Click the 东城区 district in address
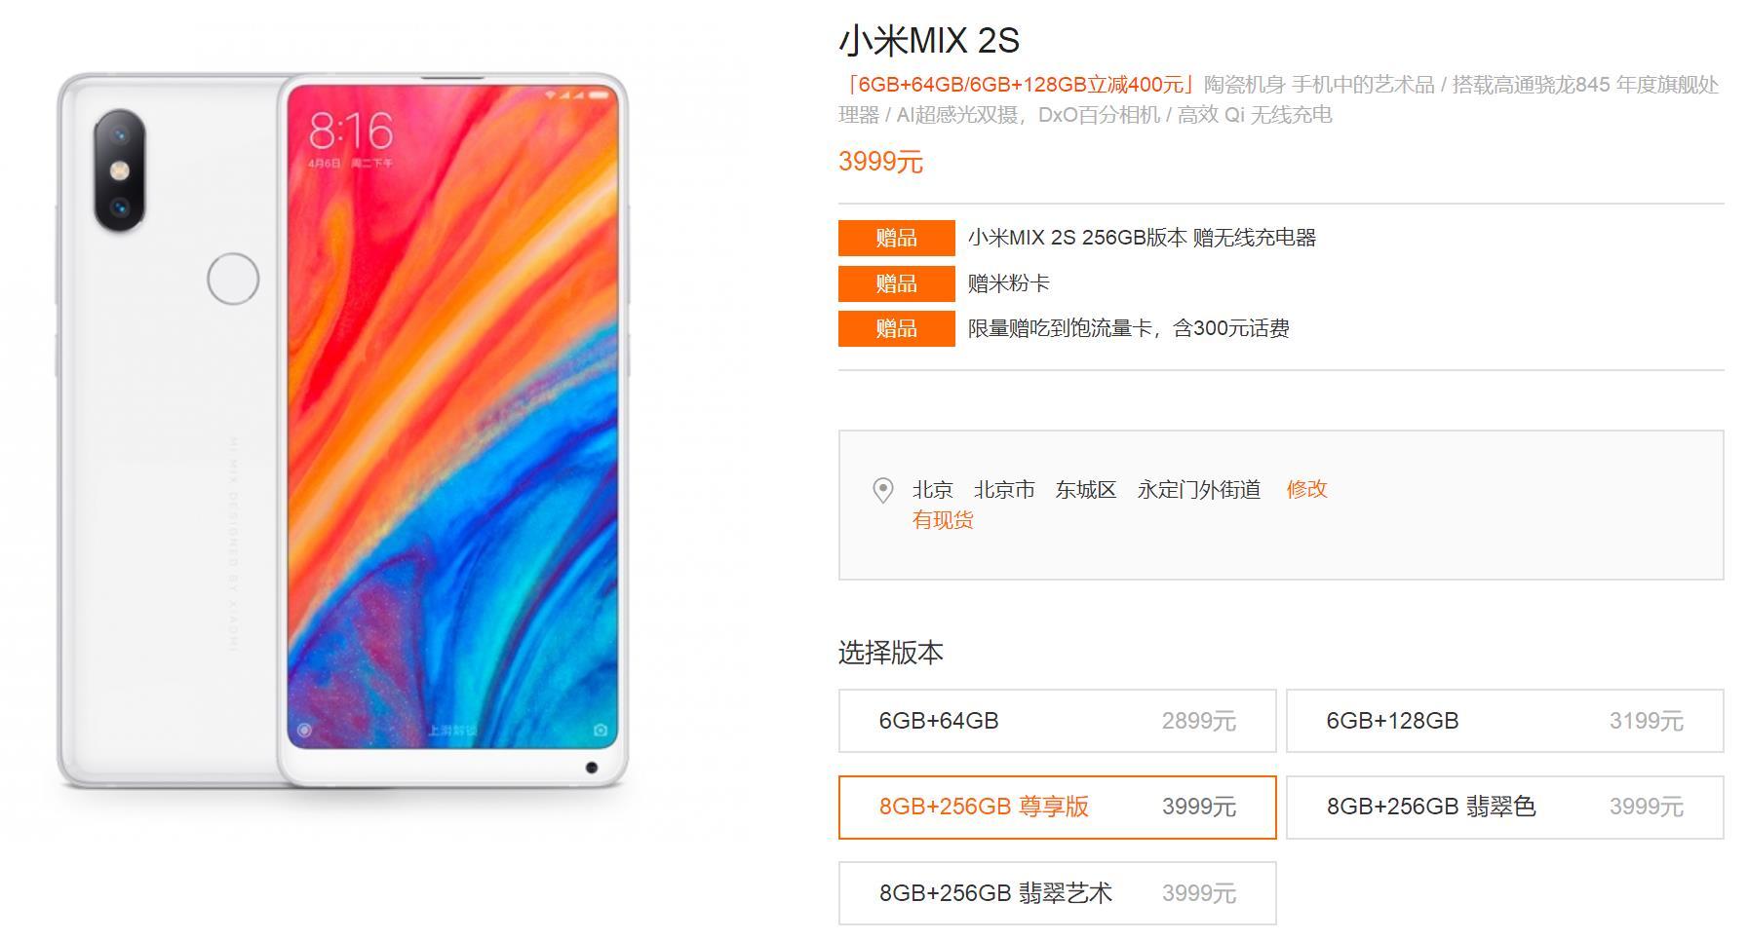This screenshot has width=1748, height=940. click(x=1085, y=489)
